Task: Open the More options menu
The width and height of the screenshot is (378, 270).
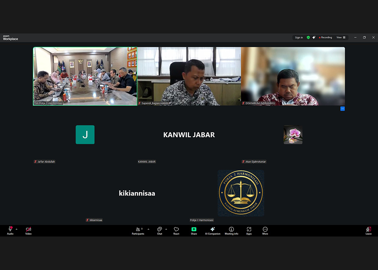Action: tap(265, 231)
